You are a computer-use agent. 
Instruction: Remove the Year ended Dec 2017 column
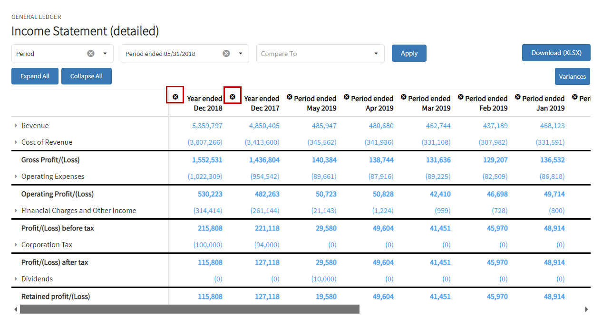click(x=233, y=97)
